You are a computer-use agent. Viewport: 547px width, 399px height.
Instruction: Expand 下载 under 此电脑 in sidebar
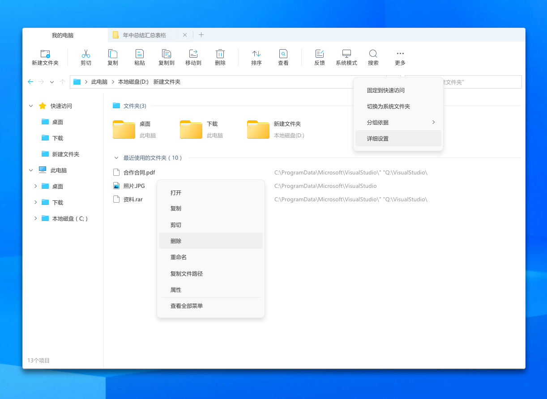(x=35, y=202)
